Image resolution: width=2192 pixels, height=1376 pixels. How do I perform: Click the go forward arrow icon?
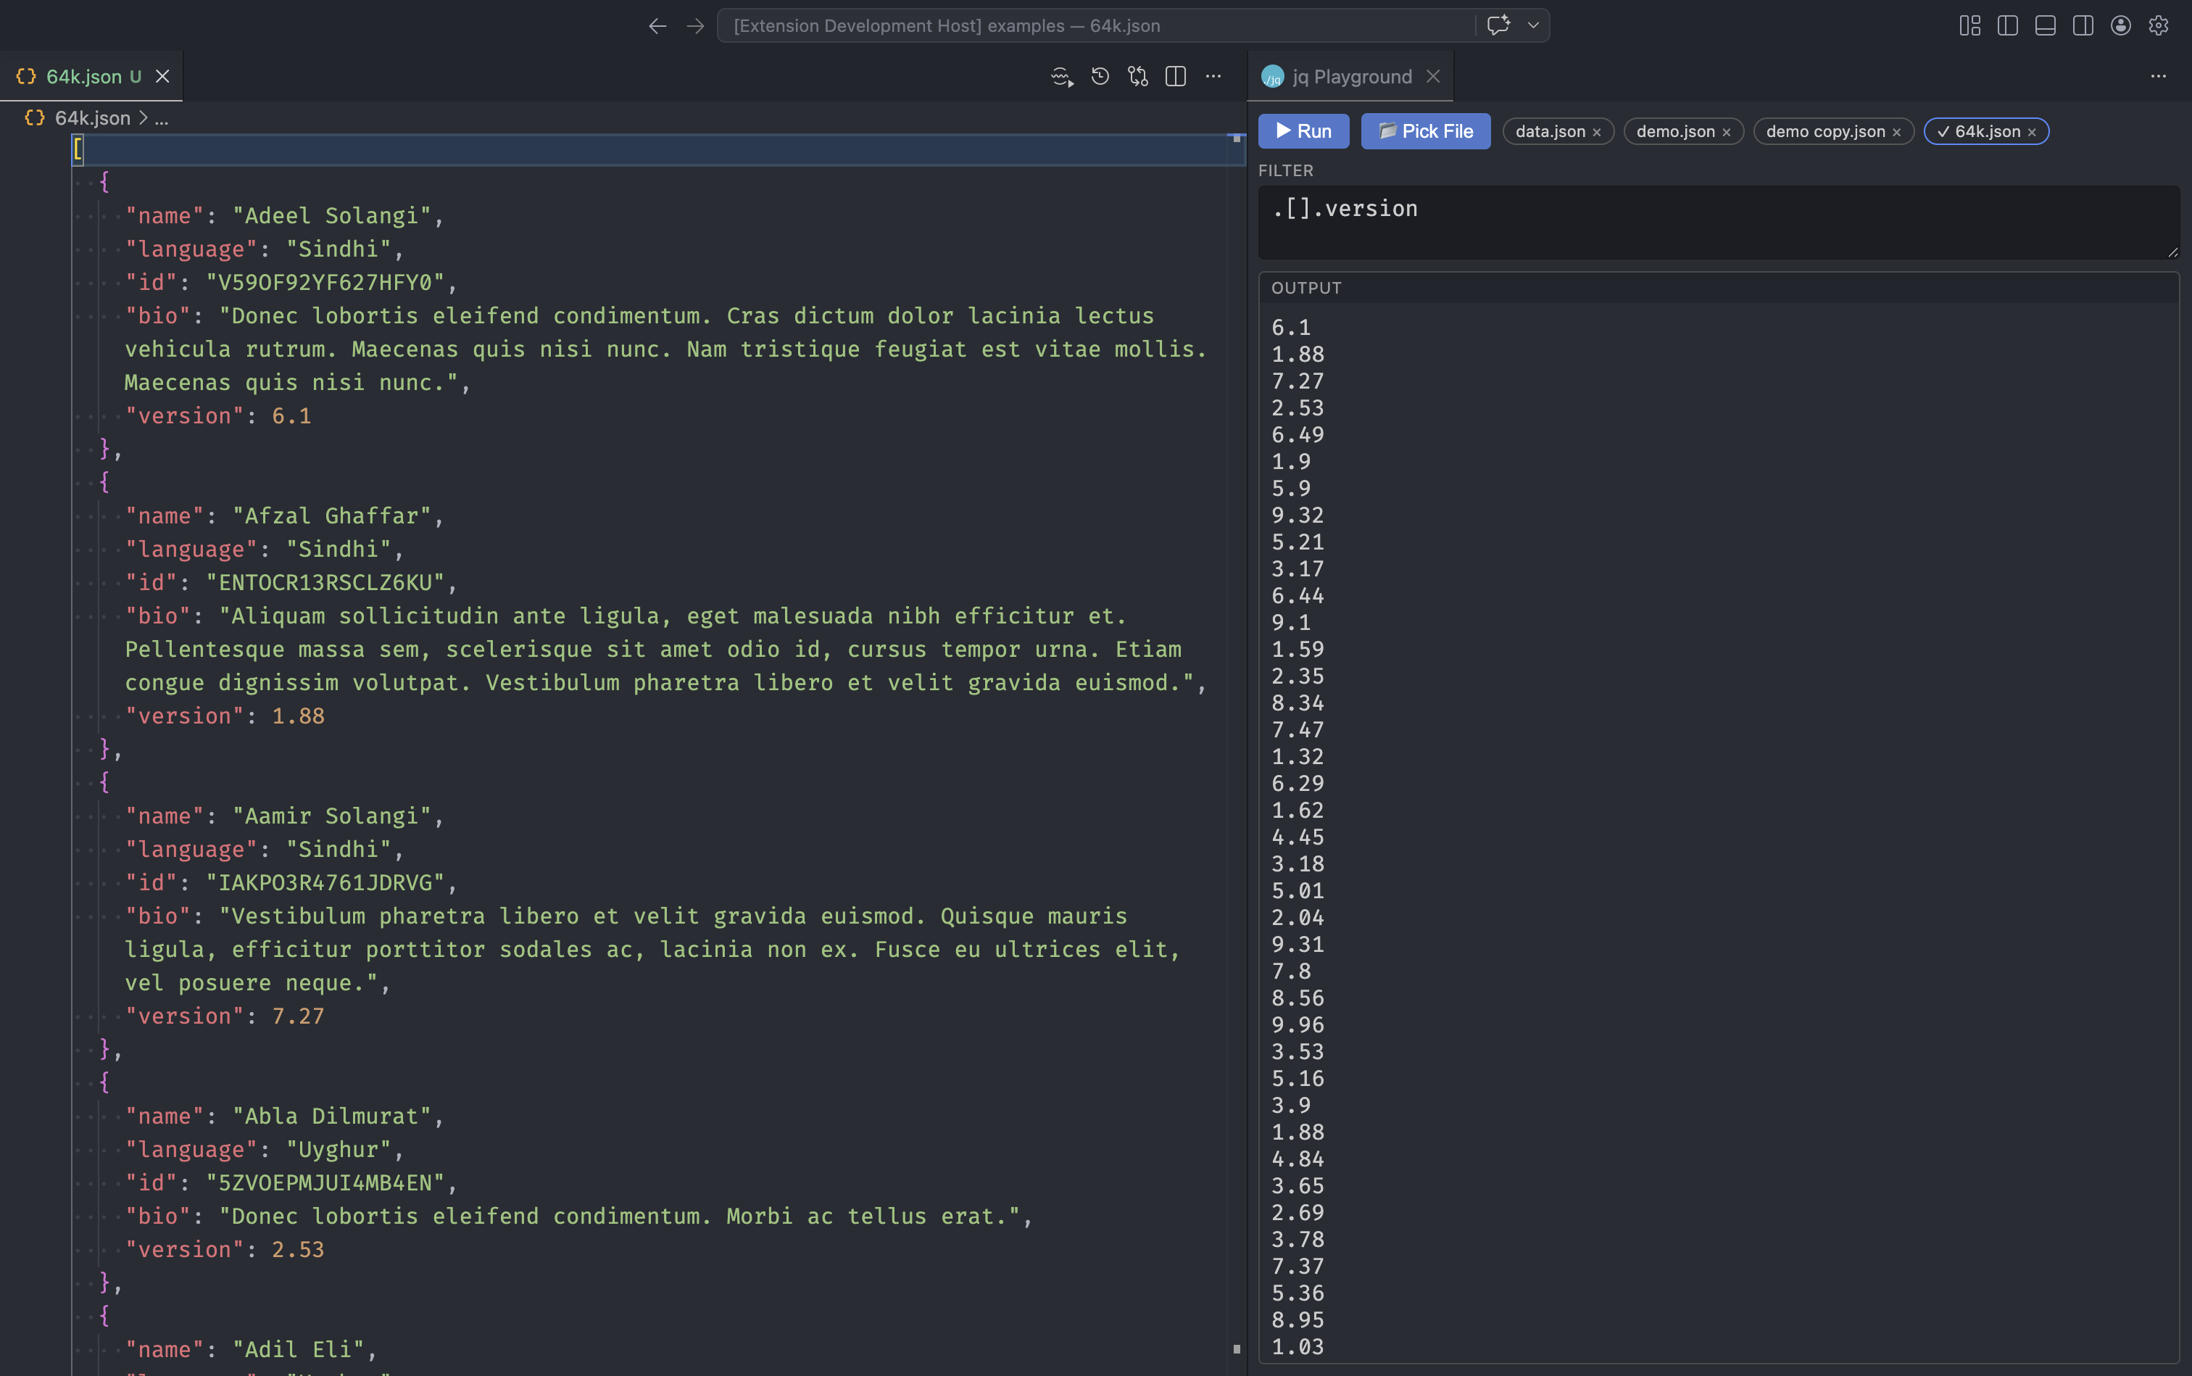[695, 26]
